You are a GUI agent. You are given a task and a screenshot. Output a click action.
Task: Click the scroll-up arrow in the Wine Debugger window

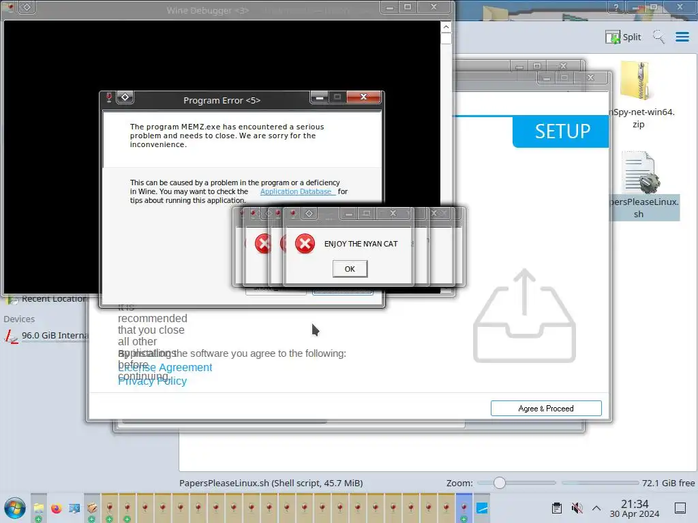click(446, 27)
